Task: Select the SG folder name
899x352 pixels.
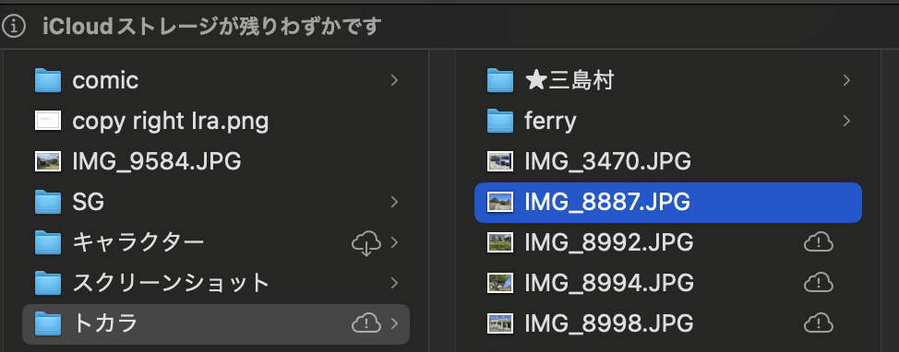Action: point(89,202)
